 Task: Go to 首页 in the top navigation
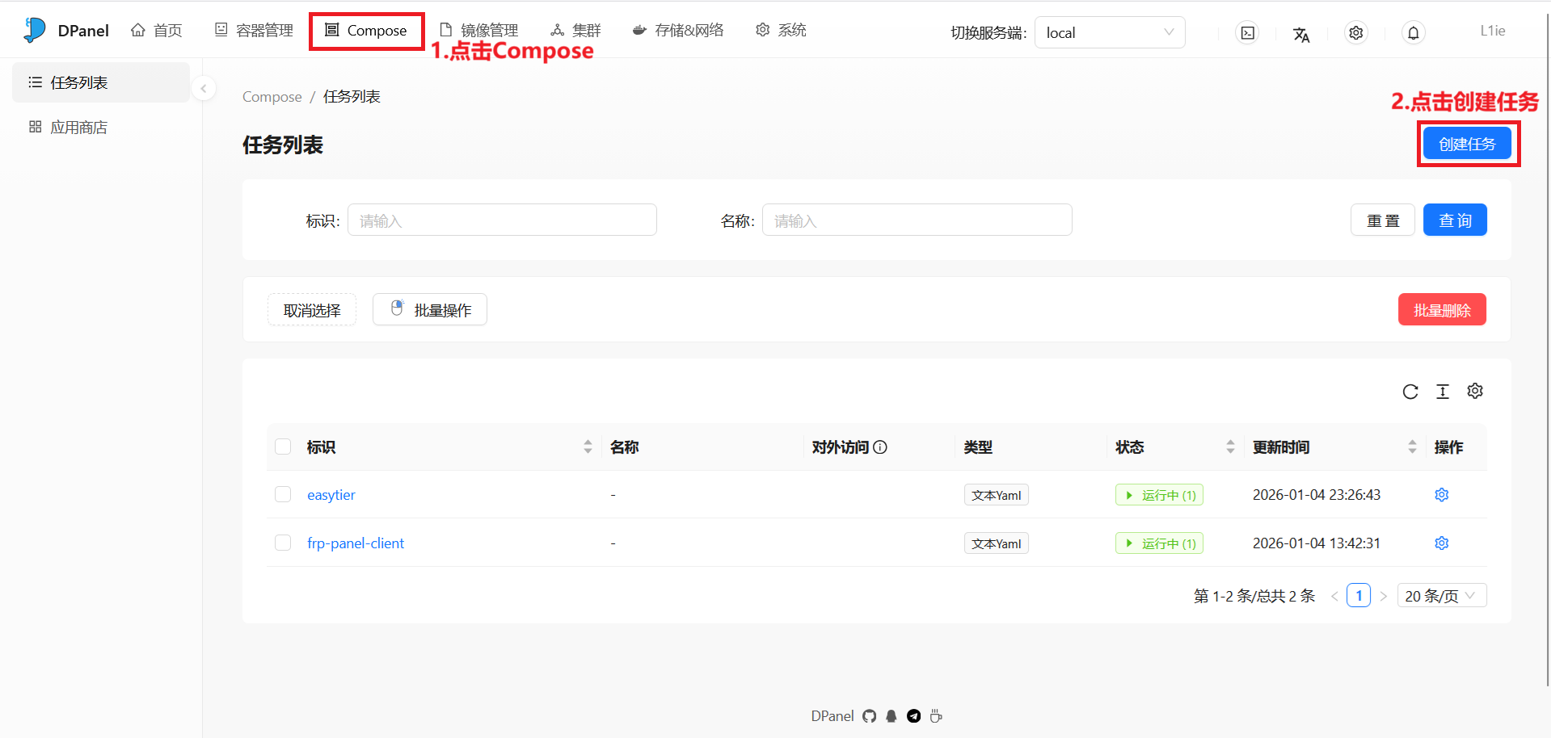click(157, 31)
